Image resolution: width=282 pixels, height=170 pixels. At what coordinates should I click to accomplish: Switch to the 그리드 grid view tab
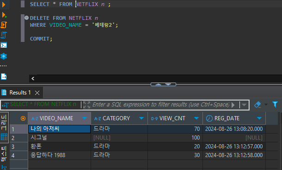[x=4, y=128]
